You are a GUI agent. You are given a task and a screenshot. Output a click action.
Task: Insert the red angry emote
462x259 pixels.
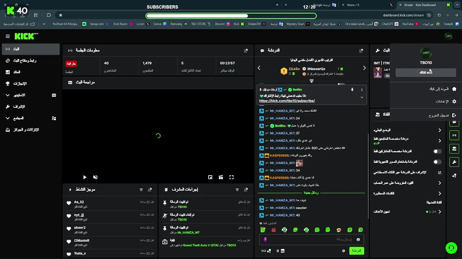coord(274,230)
